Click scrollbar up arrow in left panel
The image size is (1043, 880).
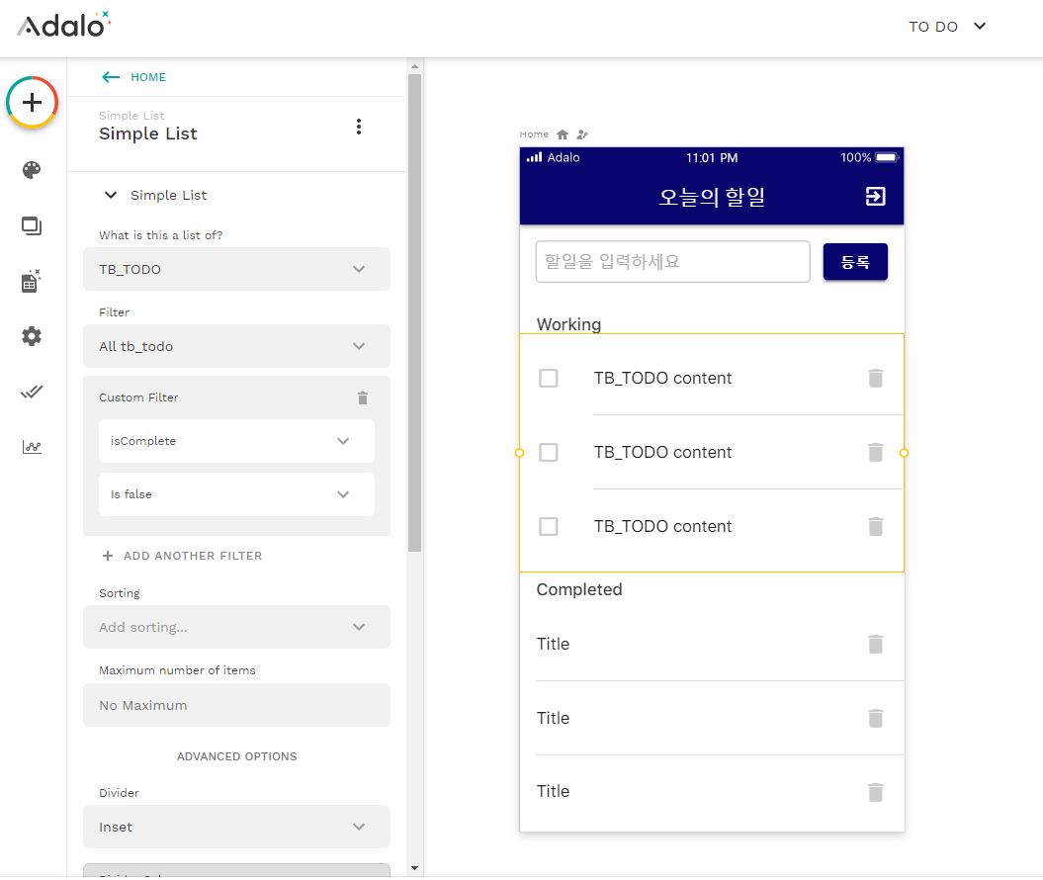[414, 66]
